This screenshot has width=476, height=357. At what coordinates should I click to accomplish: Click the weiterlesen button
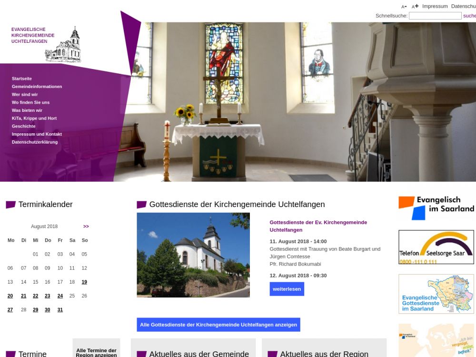pyautogui.click(x=287, y=289)
